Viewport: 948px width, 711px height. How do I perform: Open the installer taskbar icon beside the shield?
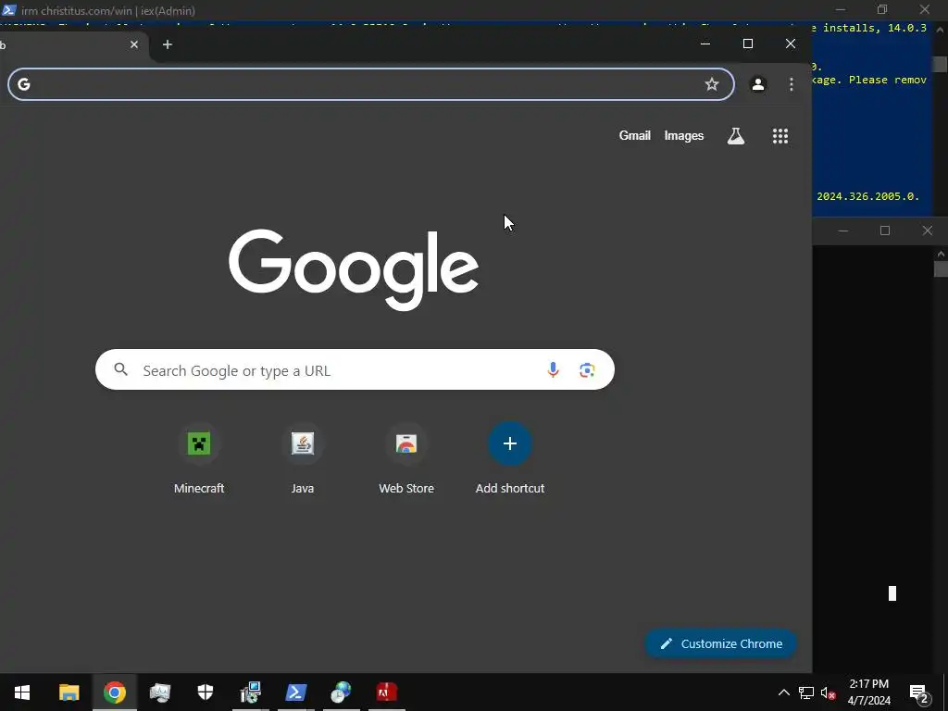[250, 692]
